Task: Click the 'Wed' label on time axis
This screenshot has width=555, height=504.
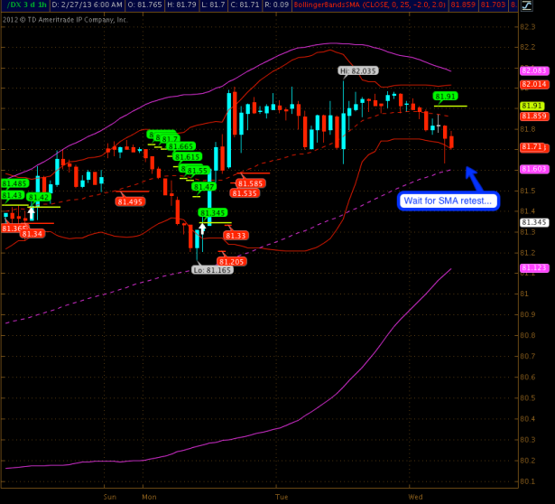Action: (x=416, y=497)
